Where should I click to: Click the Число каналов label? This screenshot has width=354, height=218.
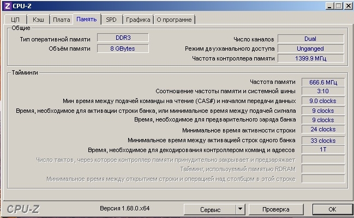[x=254, y=39]
